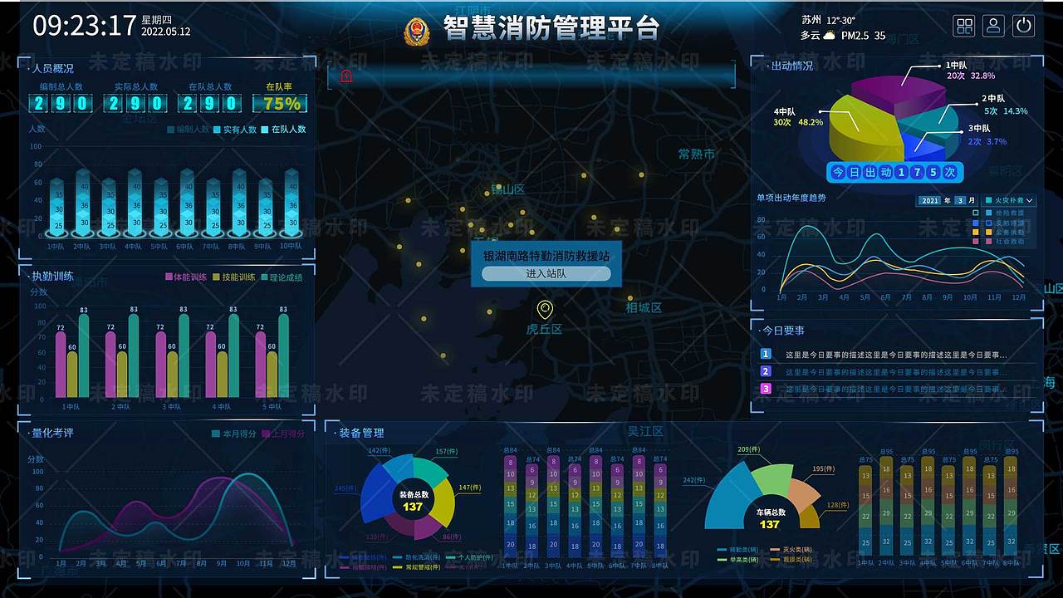Select the 体能训练 legend color swatch
This screenshot has height=598, width=1063.
click(x=169, y=276)
